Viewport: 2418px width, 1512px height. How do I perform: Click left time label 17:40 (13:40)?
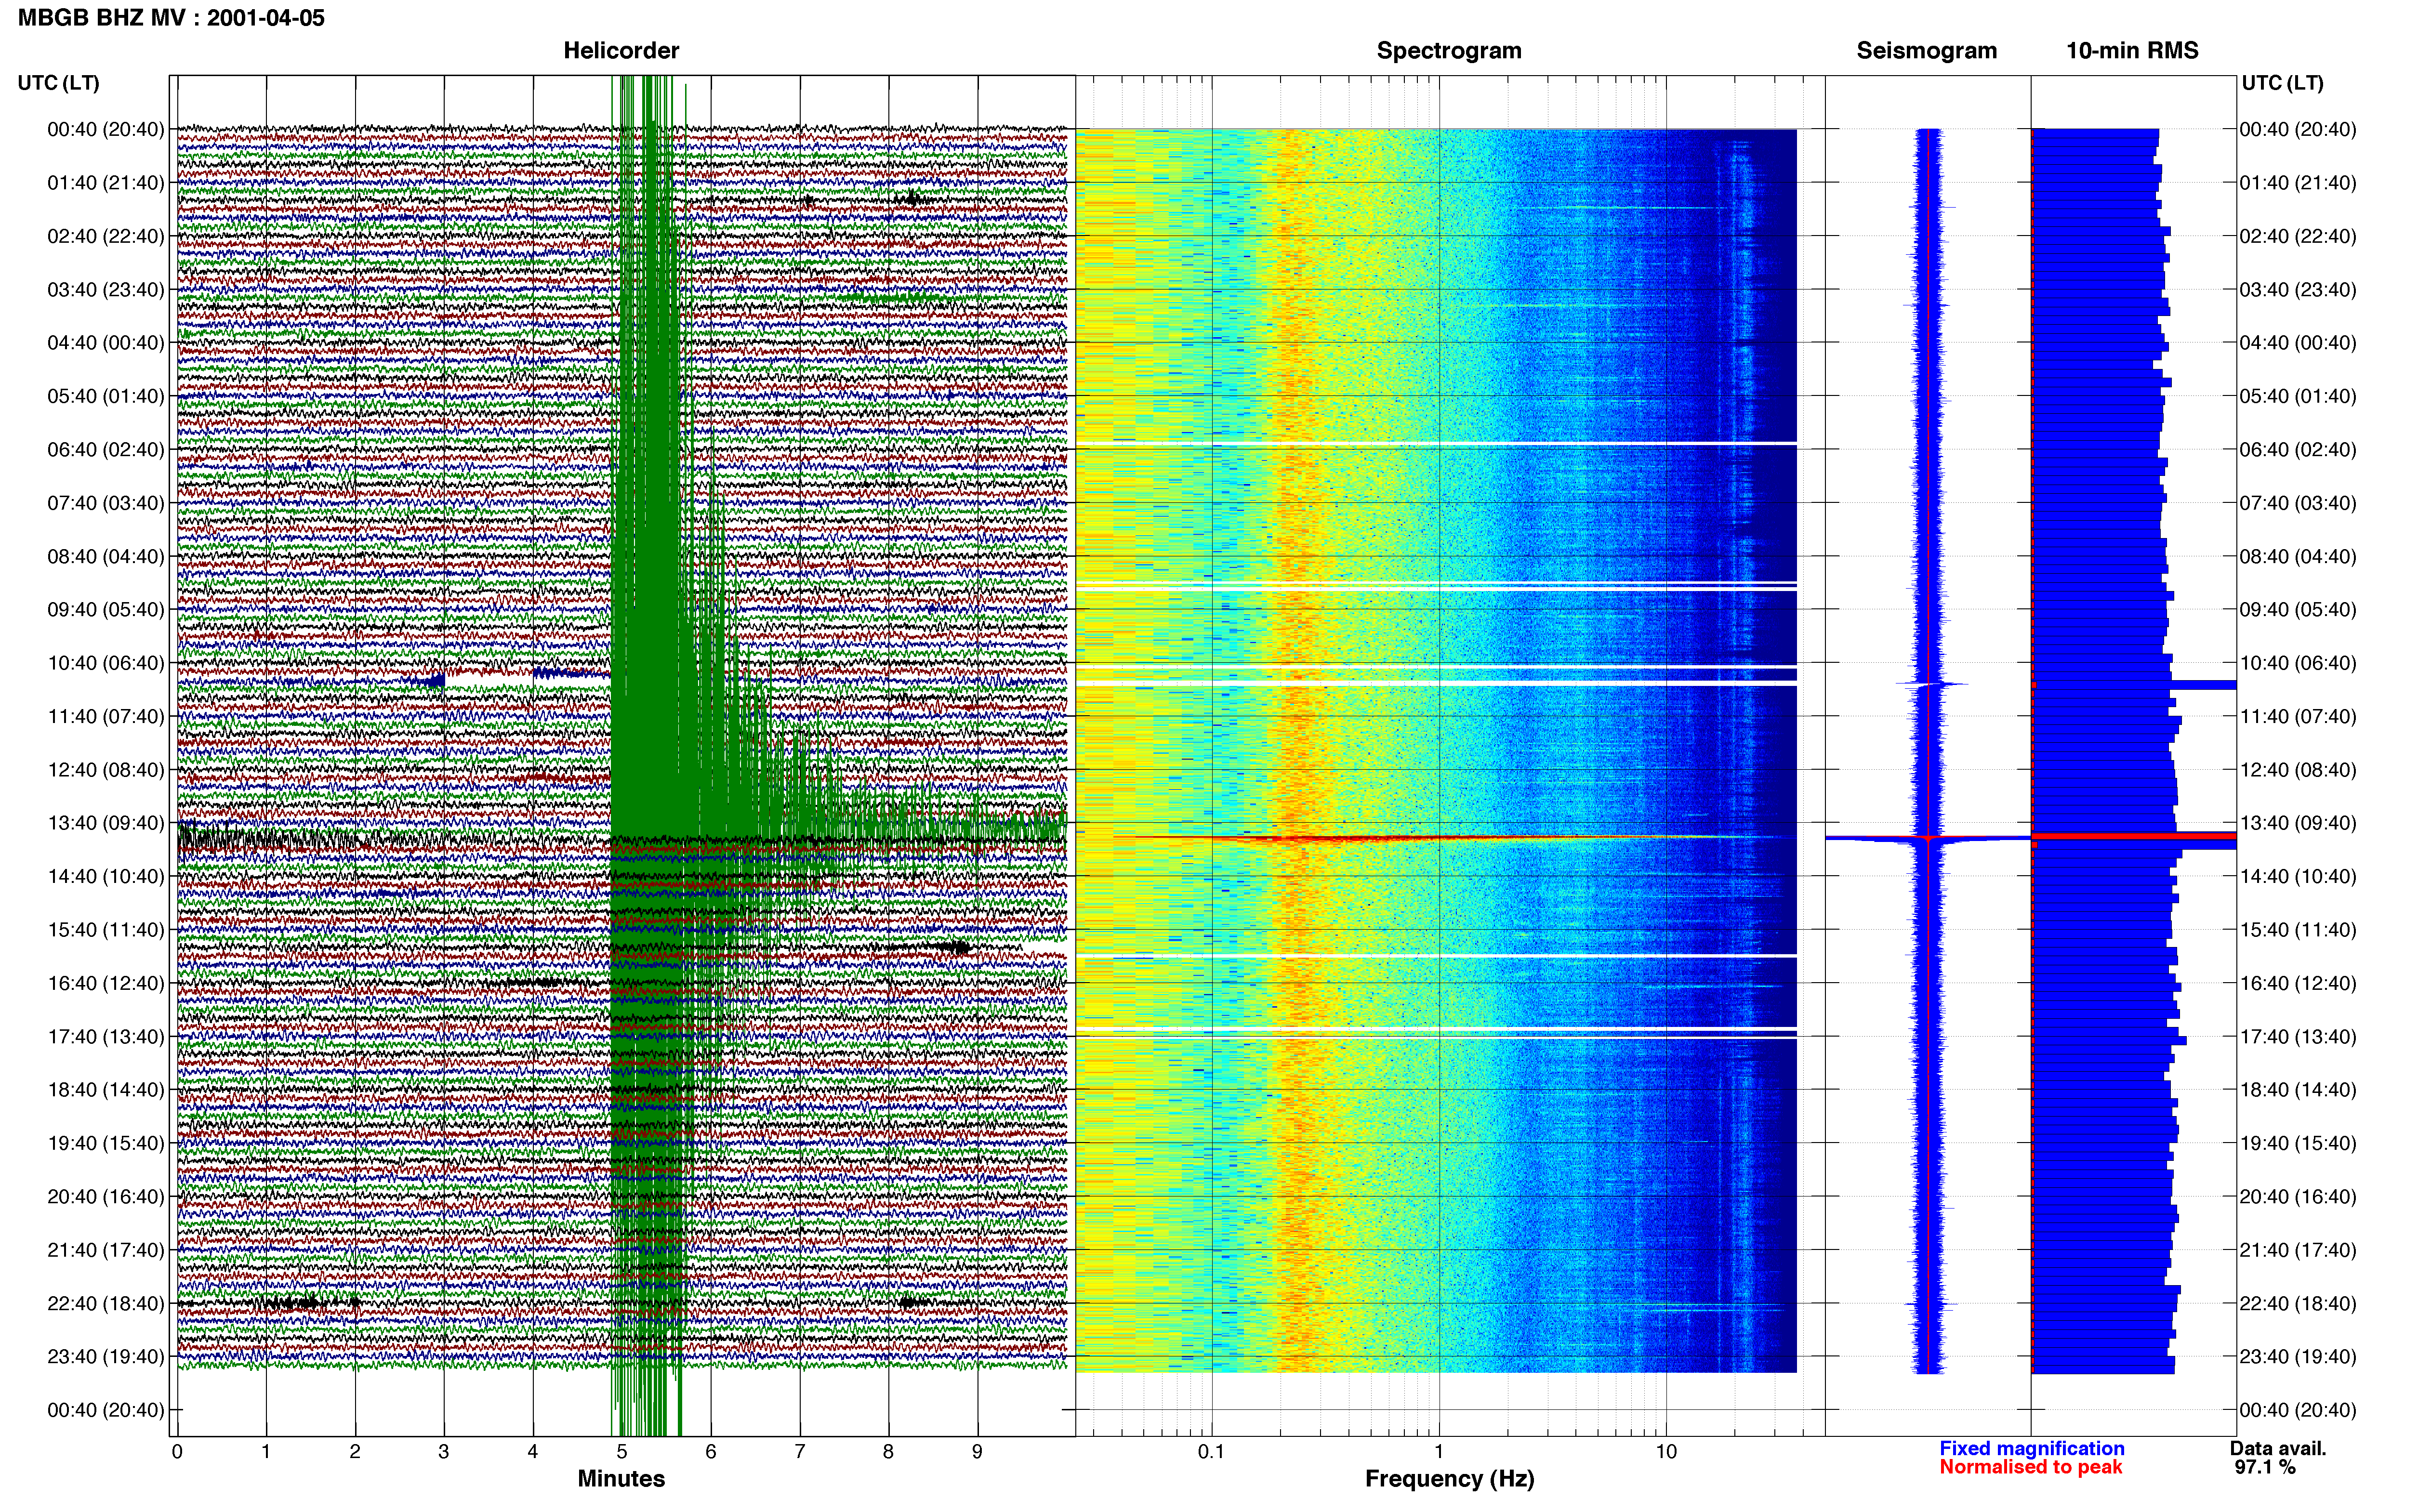pyautogui.click(x=106, y=1036)
